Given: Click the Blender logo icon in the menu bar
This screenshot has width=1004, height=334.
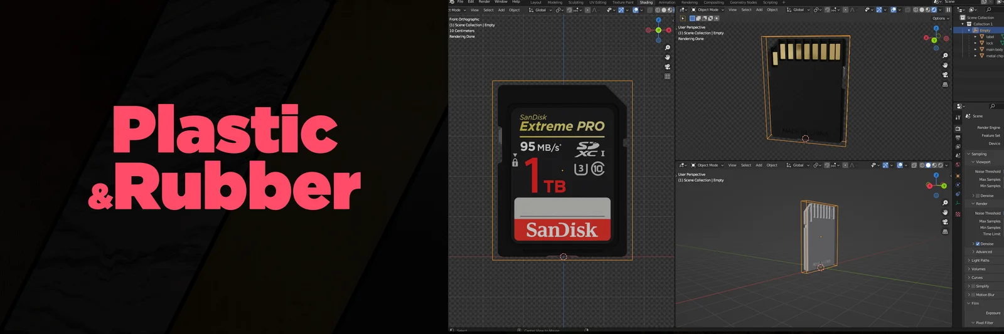Looking at the screenshot, I should [452, 2].
